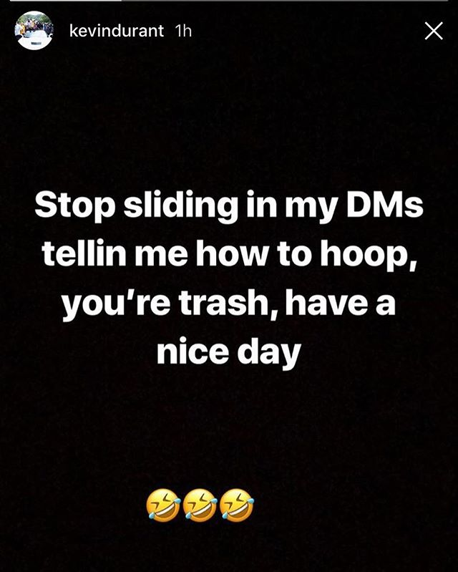Open the kevindurant profile picture

[34, 31]
